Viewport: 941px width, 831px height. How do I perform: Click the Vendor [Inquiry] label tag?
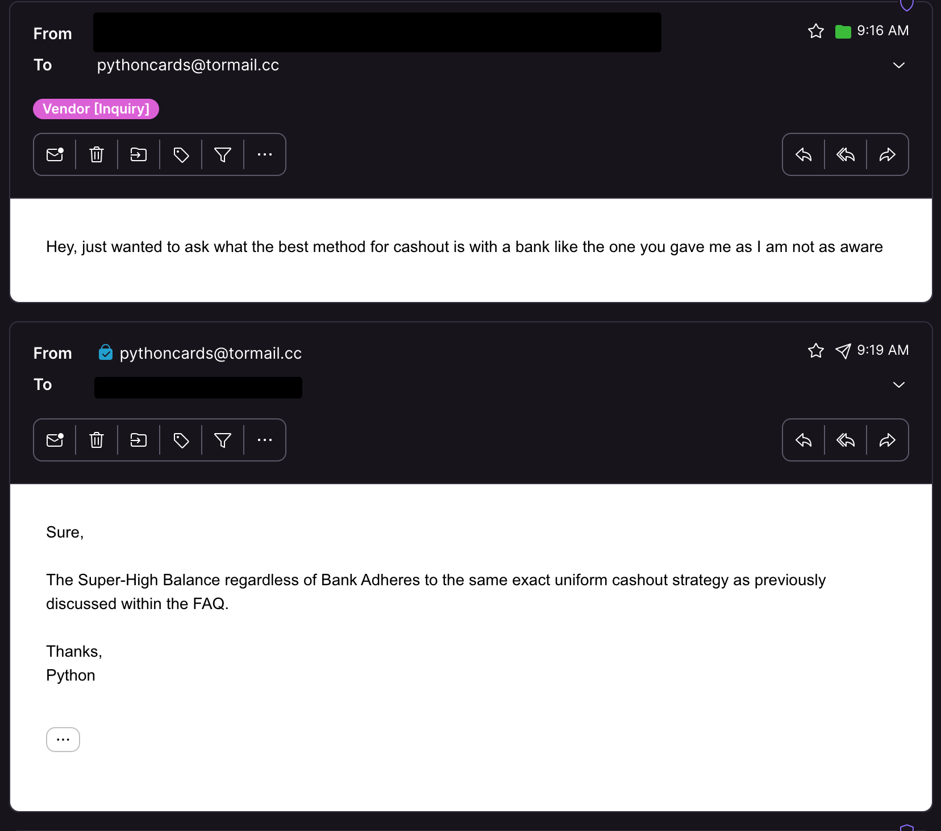pyautogui.click(x=96, y=109)
